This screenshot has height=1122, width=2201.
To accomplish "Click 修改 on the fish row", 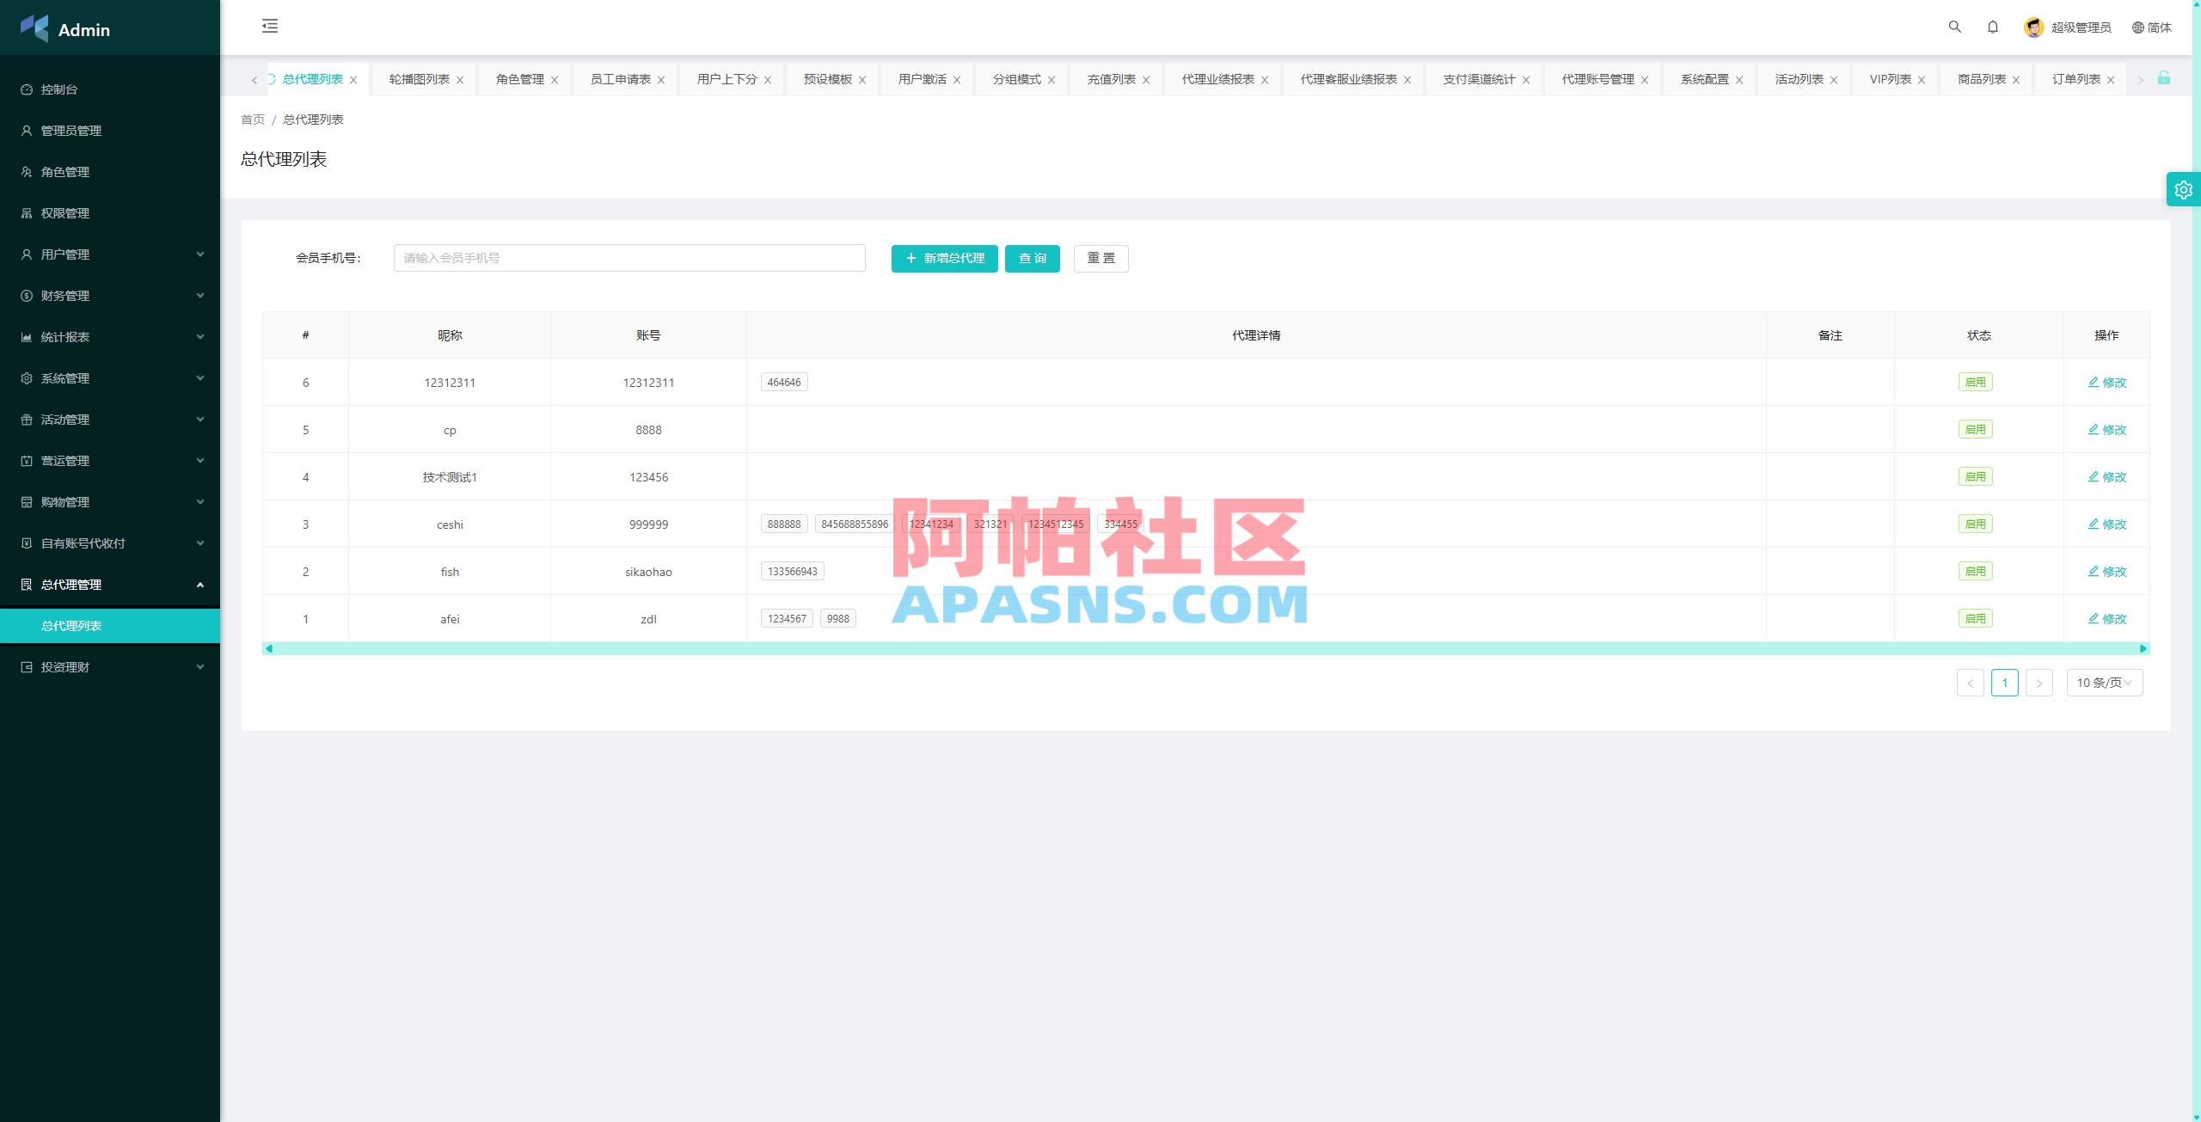I will pyautogui.click(x=2112, y=571).
